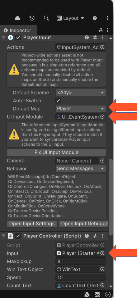This screenshot has height=298, width=137.
Task: Click the search magnifier icon
Action: (46, 18)
